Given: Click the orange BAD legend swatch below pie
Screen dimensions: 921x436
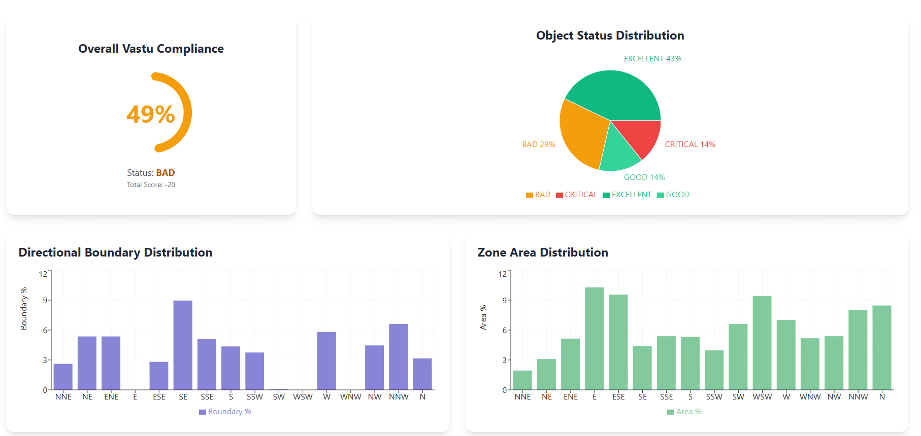Looking at the screenshot, I should [x=530, y=195].
